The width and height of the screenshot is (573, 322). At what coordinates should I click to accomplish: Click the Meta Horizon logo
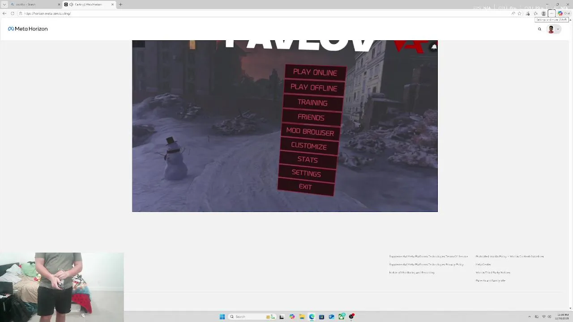click(28, 29)
